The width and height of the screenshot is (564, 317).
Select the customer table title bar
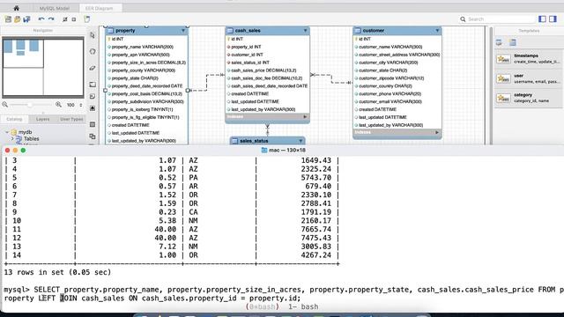[397, 31]
